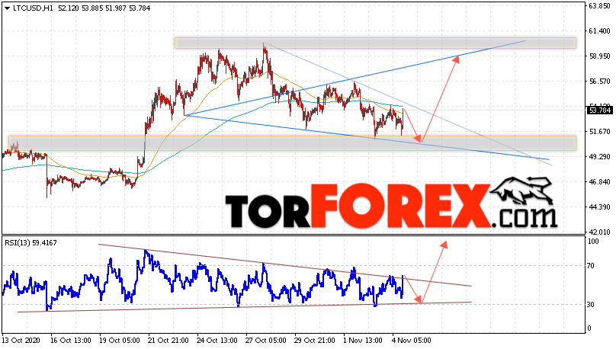The image size is (616, 349).
Task: Click the RSI 0 level label
Action: [x=589, y=328]
